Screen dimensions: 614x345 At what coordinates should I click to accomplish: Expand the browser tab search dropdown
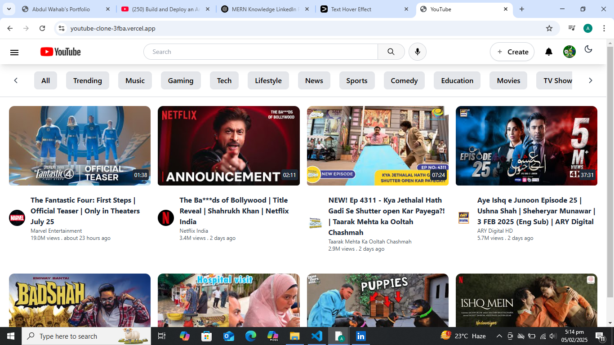[9, 9]
